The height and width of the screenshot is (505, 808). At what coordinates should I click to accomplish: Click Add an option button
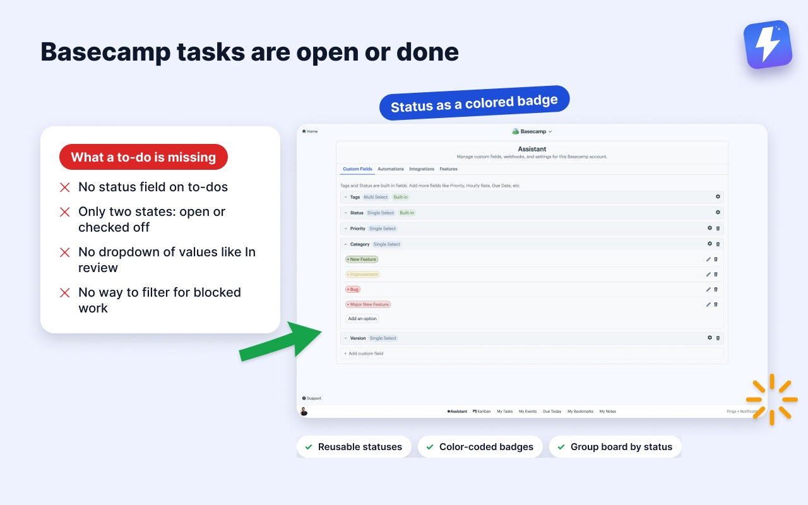[362, 319]
